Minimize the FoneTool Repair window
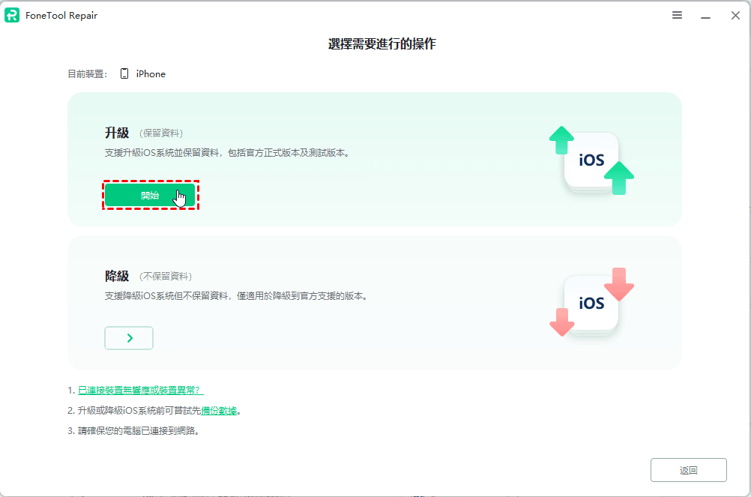 click(x=705, y=15)
